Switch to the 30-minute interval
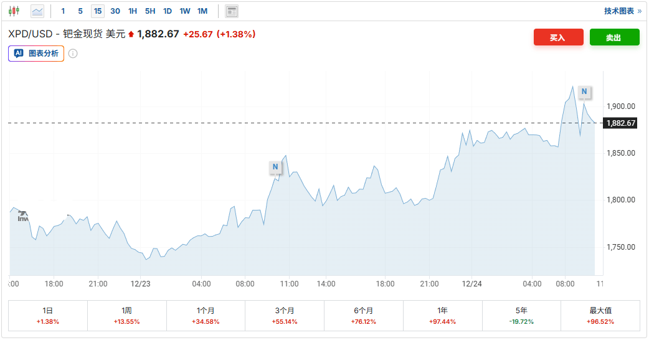This screenshot has width=649, height=340. [x=115, y=11]
